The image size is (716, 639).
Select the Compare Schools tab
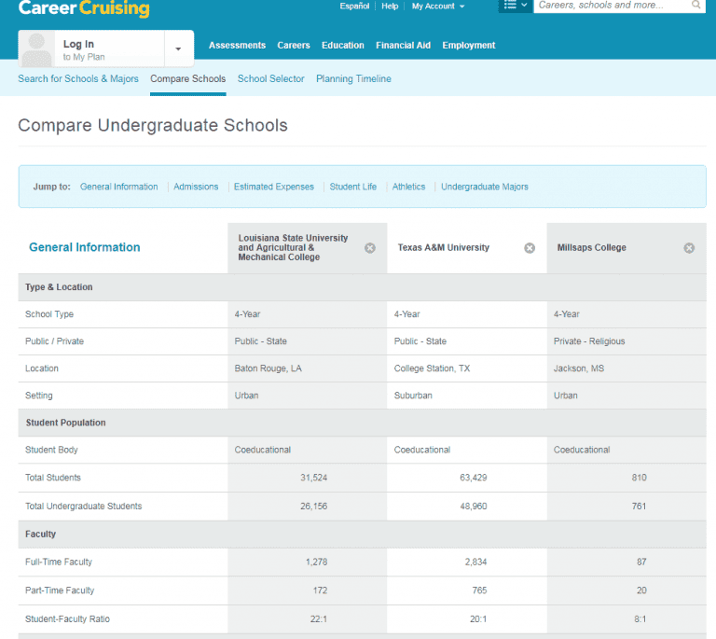188,78
